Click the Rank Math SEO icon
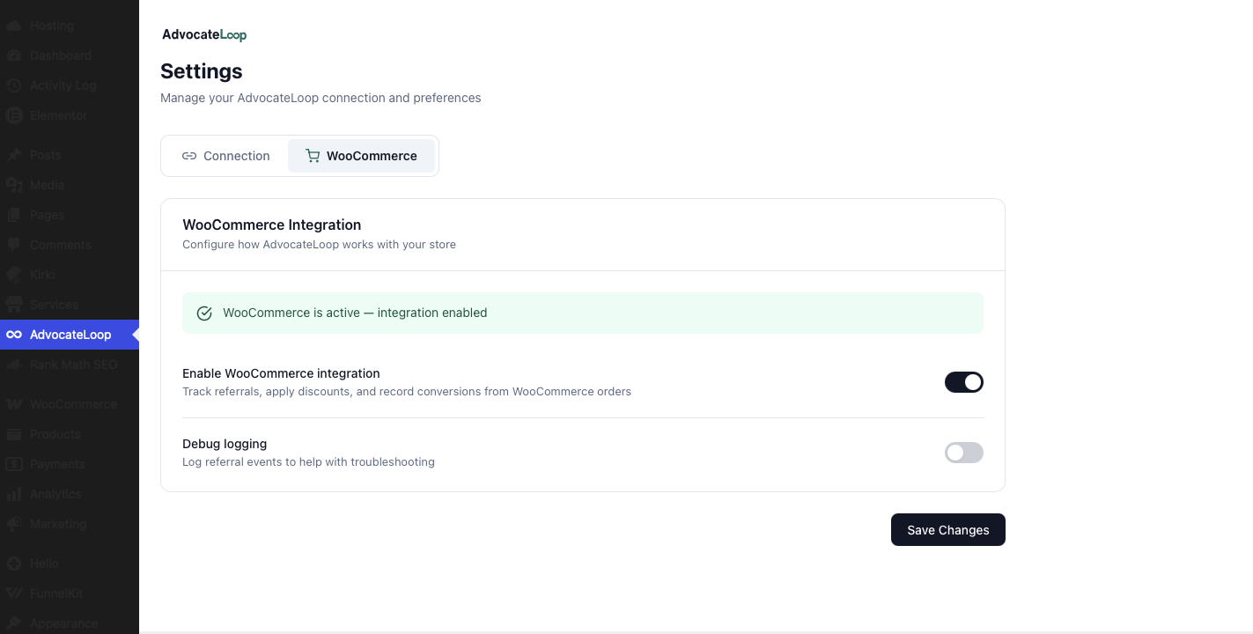Image resolution: width=1253 pixels, height=634 pixels. 14,365
